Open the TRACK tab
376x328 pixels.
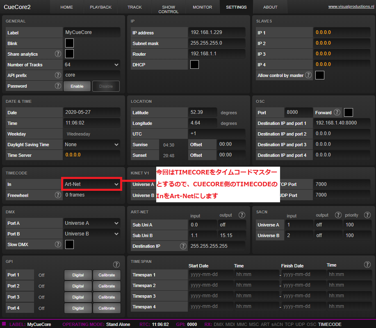pos(134,7)
